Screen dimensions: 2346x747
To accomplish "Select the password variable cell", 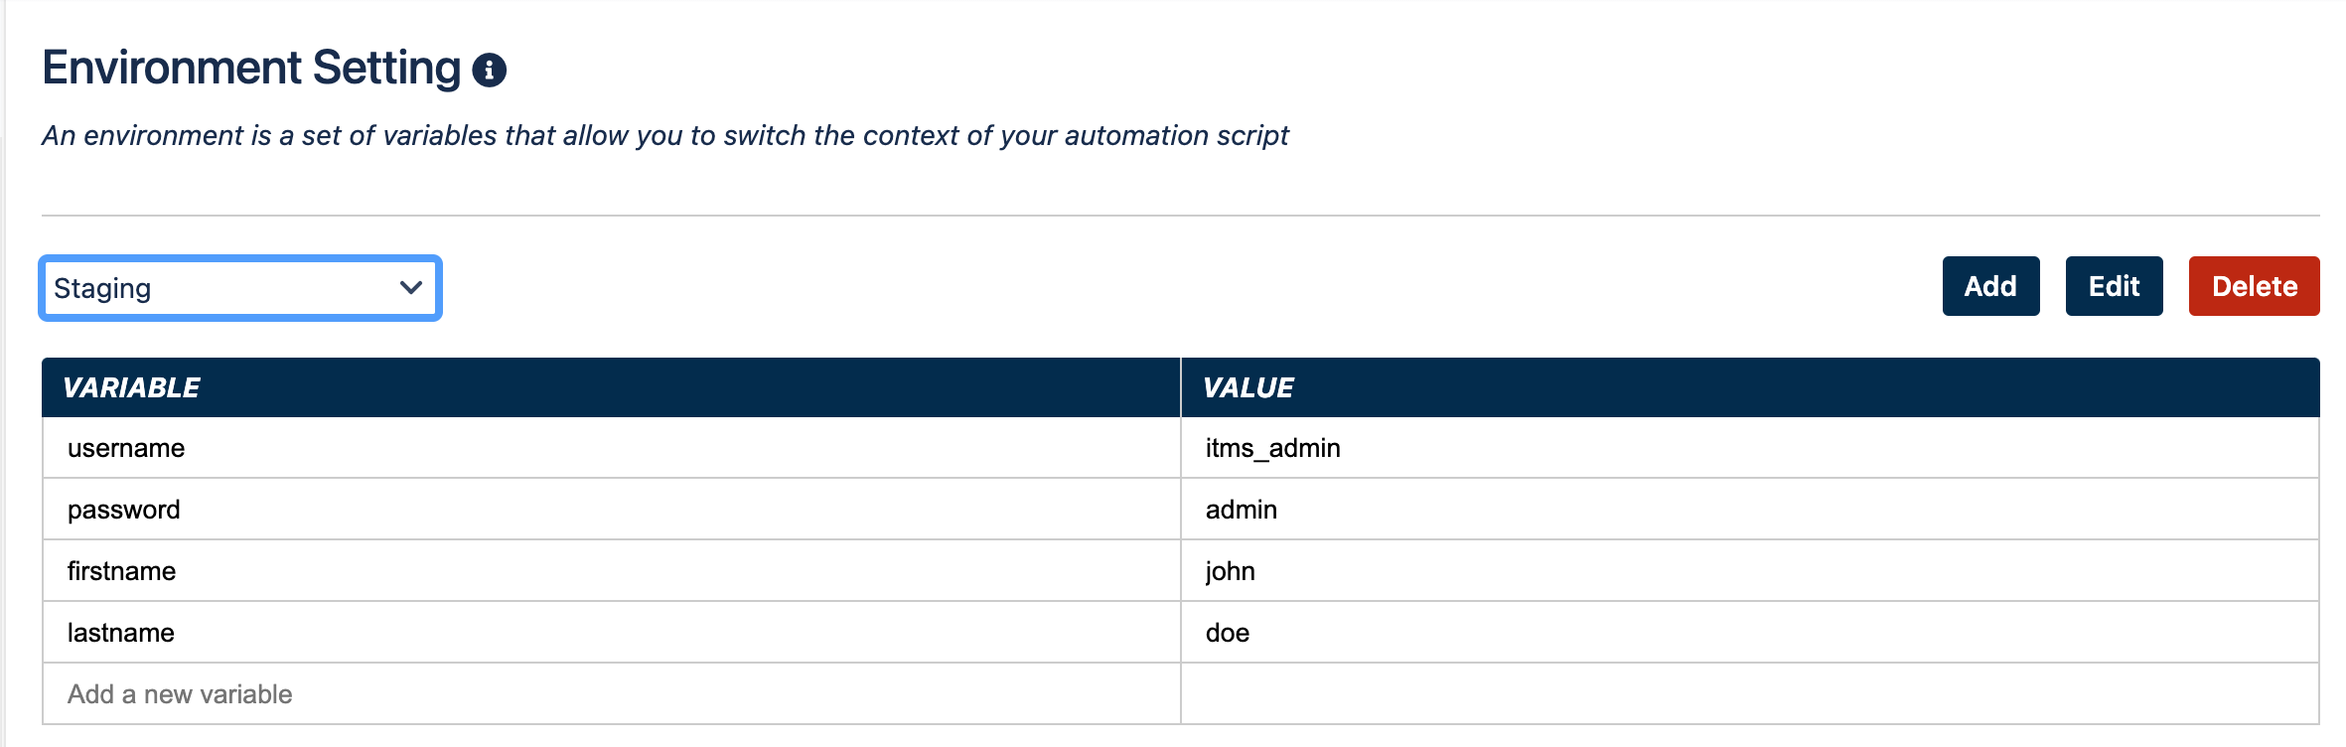I will (611, 510).
